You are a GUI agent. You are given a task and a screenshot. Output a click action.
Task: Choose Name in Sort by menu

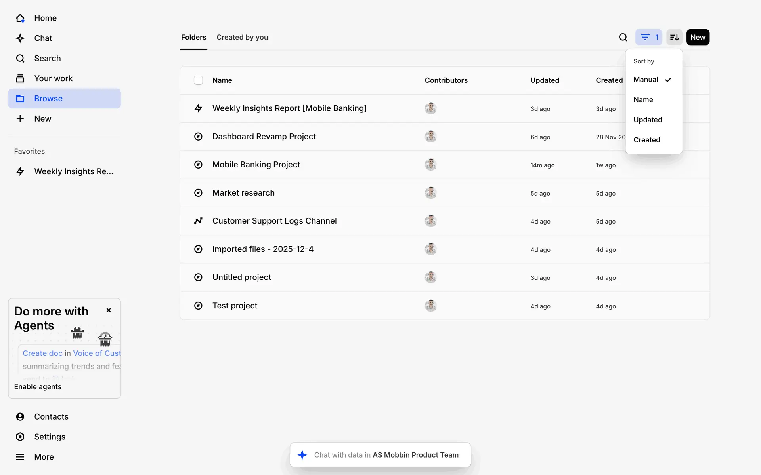643,100
